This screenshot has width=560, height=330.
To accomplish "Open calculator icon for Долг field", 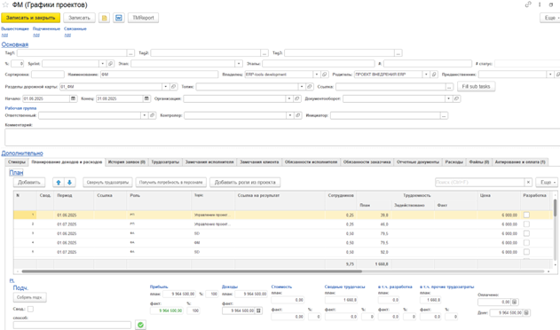I will pos(526,313).
